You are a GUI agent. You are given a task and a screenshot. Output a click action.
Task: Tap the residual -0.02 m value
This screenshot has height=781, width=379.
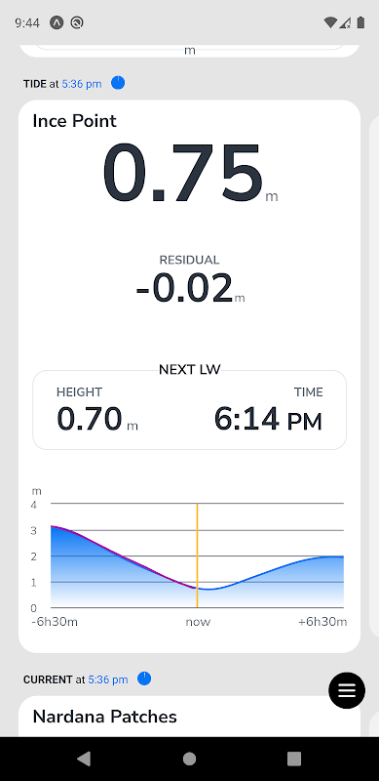point(189,288)
